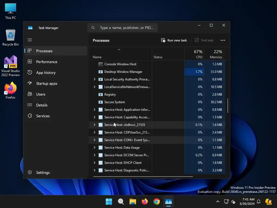Select the Firefox desktop shortcut

(x=11, y=90)
